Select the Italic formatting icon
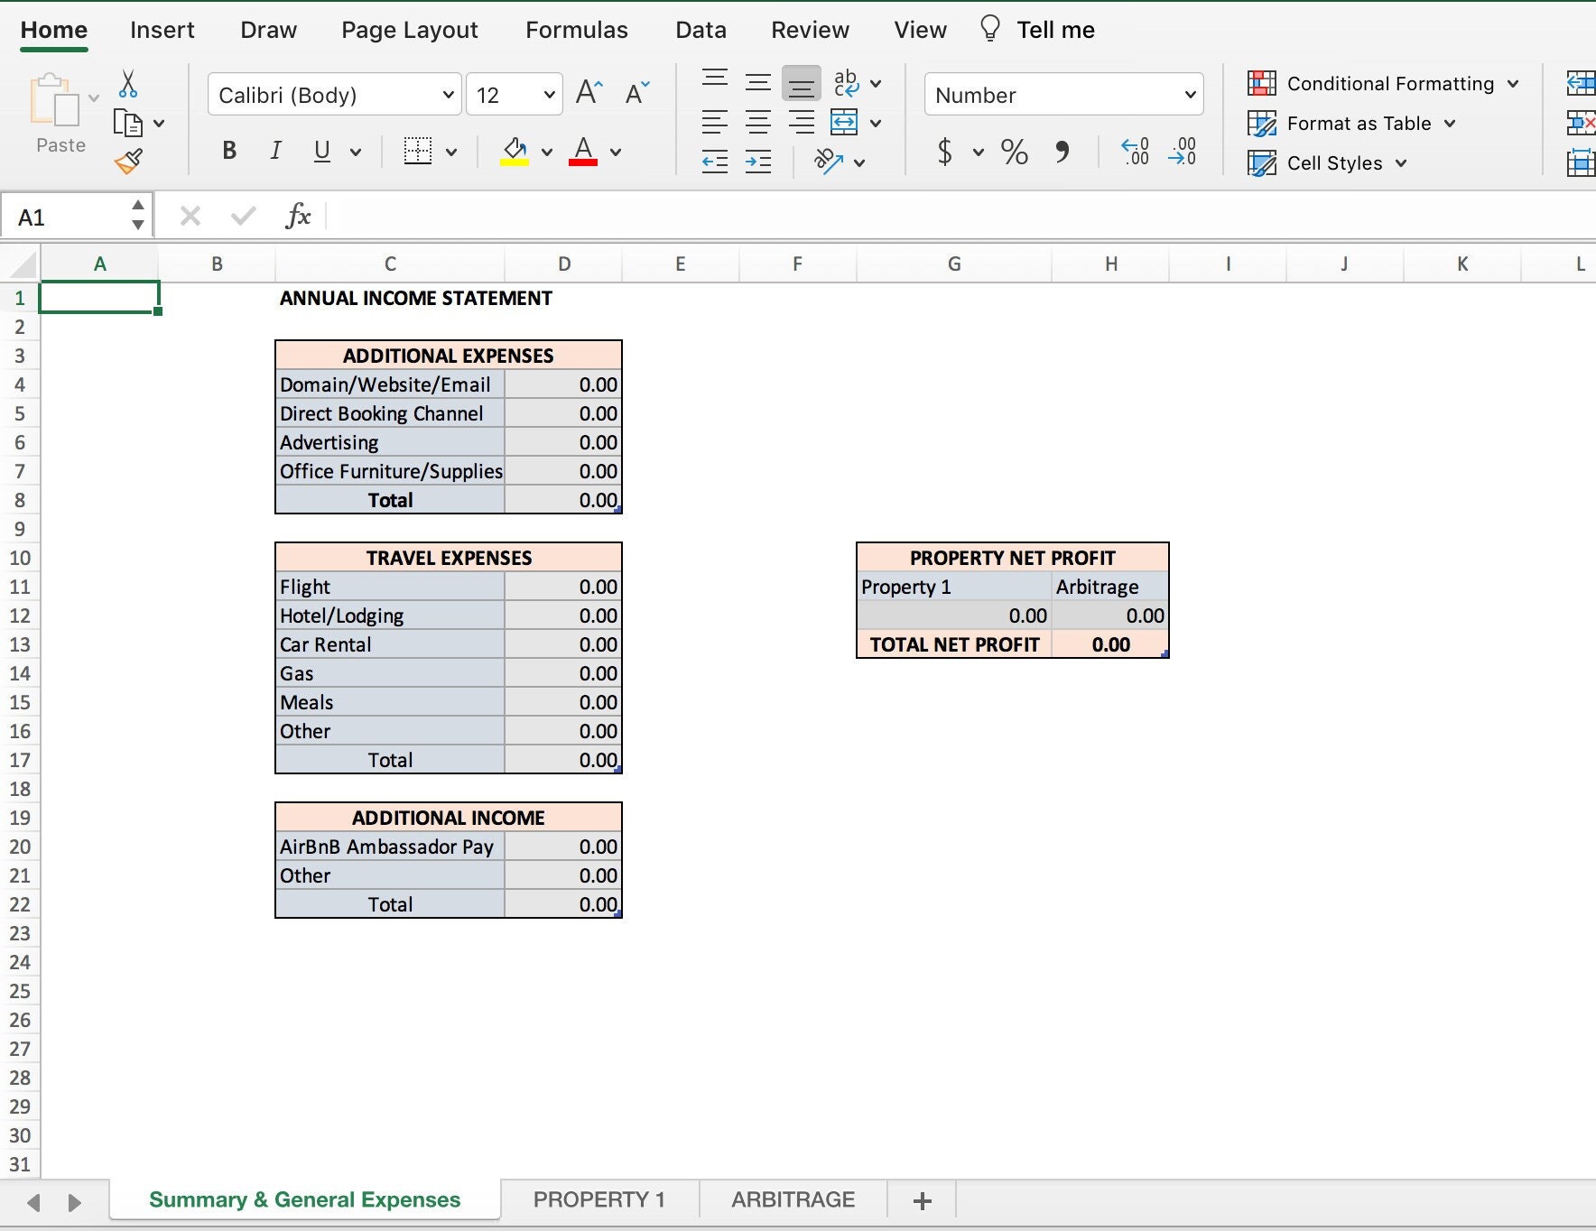The height and width of the screenshot is (1231, 1596). coord(275,151)
